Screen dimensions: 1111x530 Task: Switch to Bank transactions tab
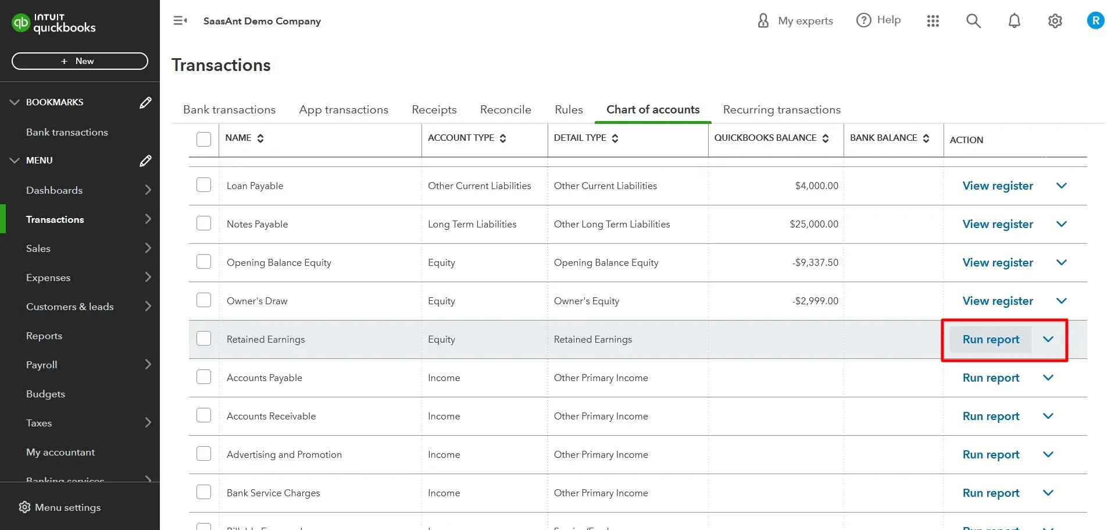tap(230, 109)
